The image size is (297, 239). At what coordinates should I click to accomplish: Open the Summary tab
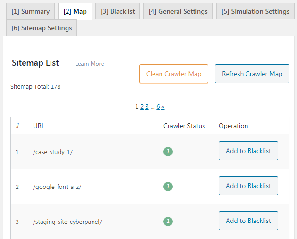click(30, 11)
